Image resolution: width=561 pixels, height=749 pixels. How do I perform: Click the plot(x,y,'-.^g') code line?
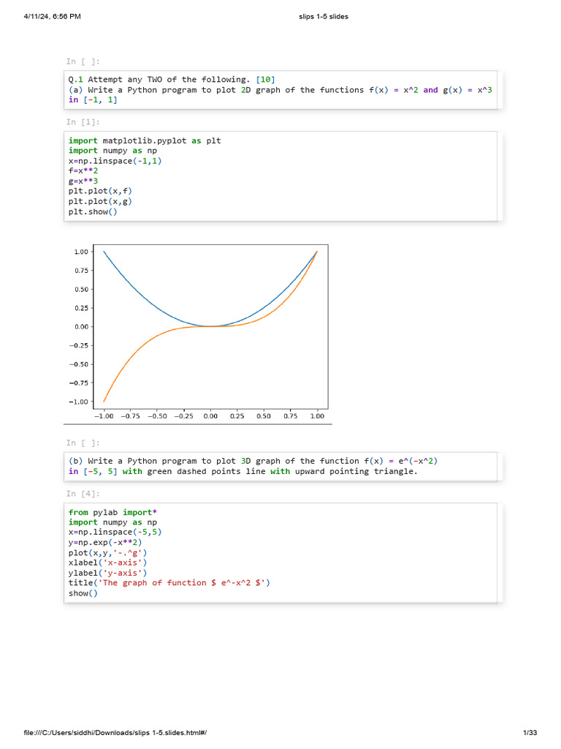pos(107,552)
